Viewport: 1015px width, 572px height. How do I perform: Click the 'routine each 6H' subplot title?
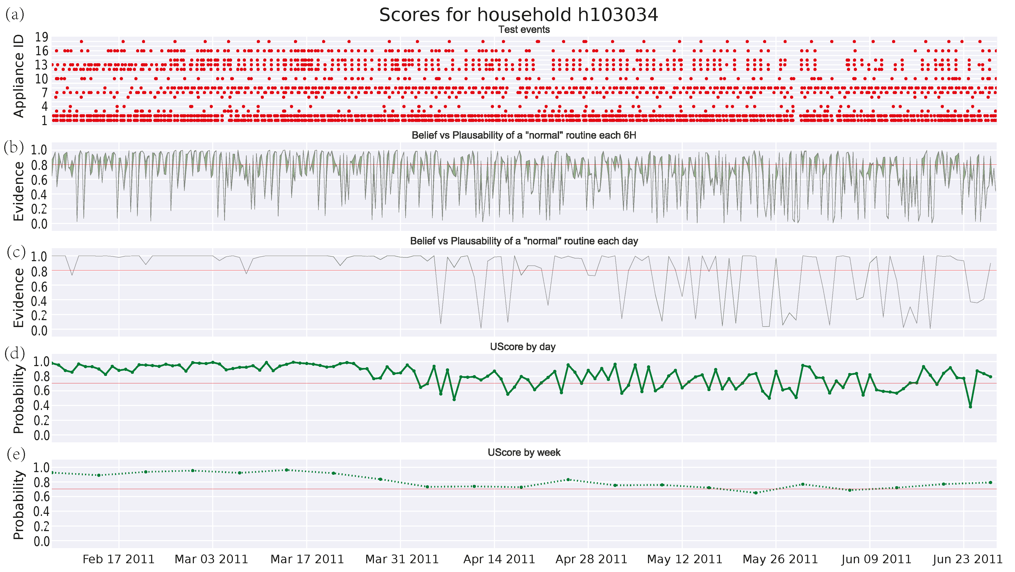click(x=524, y=135)
